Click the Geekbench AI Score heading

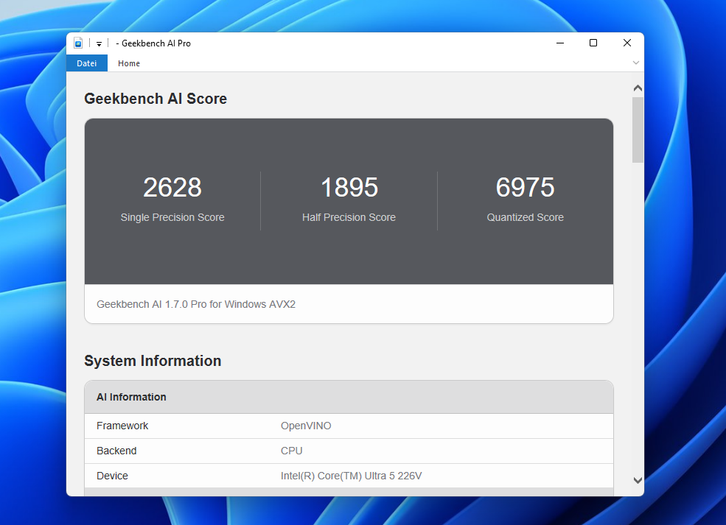[156, 99]
